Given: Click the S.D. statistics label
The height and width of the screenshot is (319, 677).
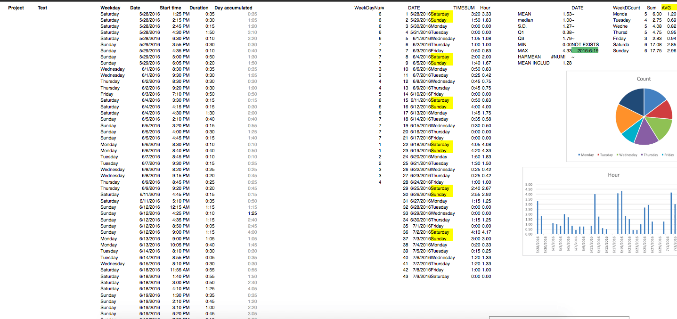Looking at the screenshot, I should point(522,26).
